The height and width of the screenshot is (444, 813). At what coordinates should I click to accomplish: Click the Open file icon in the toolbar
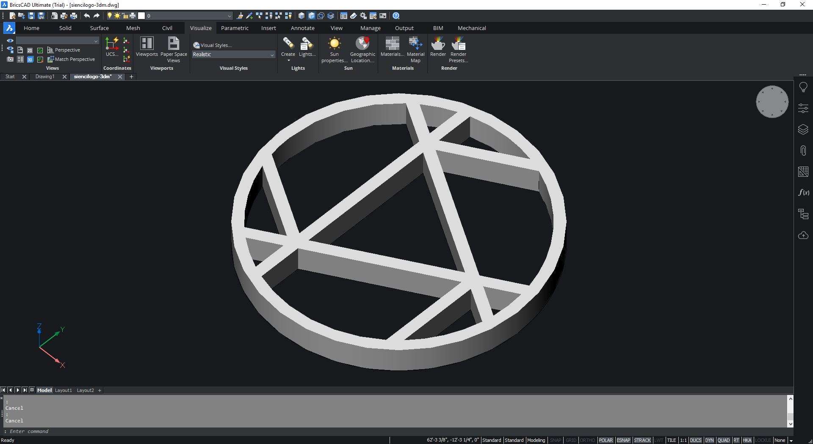[22, 16]
